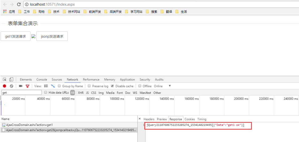Switch to the Sources tab
299x142 pixels.
click(57, 80)
